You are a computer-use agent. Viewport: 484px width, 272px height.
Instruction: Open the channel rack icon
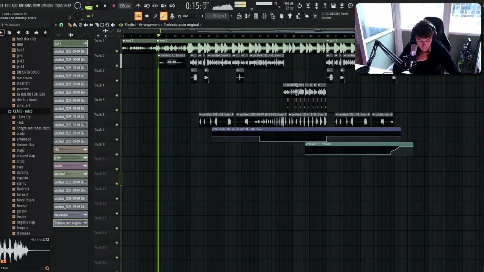pos(256,16)
